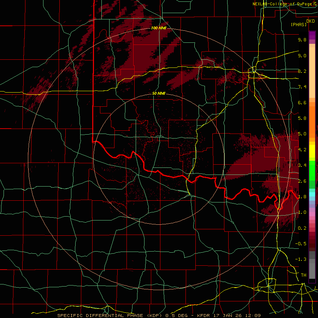
Task: Click the -0.5 value on the color scale
Action: coord(301,244)
